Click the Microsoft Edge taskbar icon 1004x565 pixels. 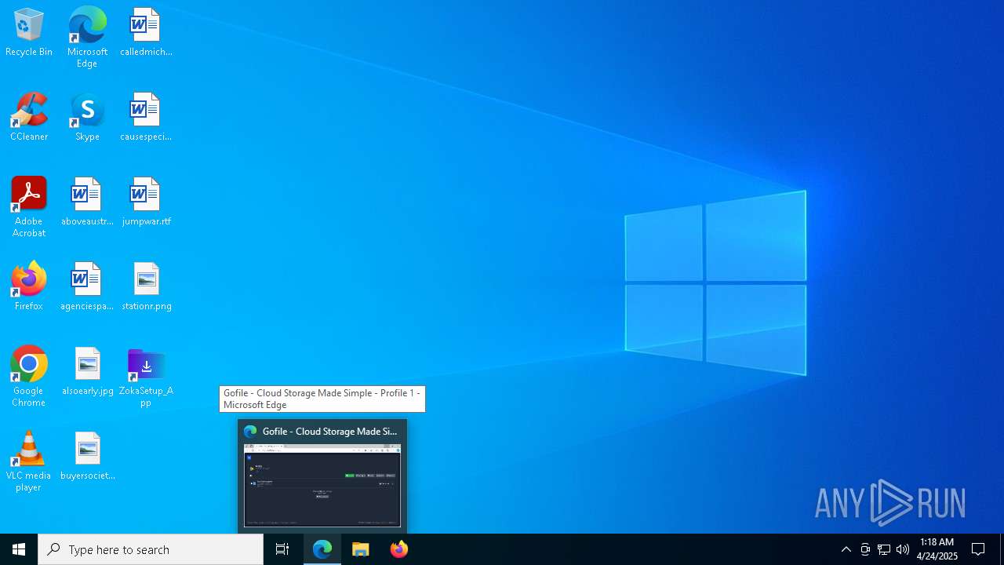click(x=322, y=549)
